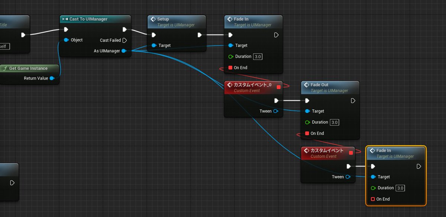The image size is (446, 217).
Task: Click the Target pin on selected Fade In
Action: tap(373, 177)
